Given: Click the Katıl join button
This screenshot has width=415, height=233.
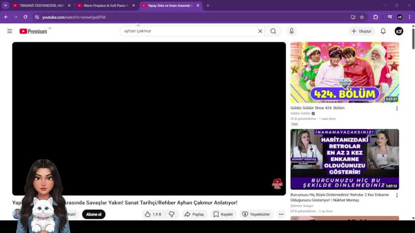Looking at the screenshot, I should [x=72, y=214].
